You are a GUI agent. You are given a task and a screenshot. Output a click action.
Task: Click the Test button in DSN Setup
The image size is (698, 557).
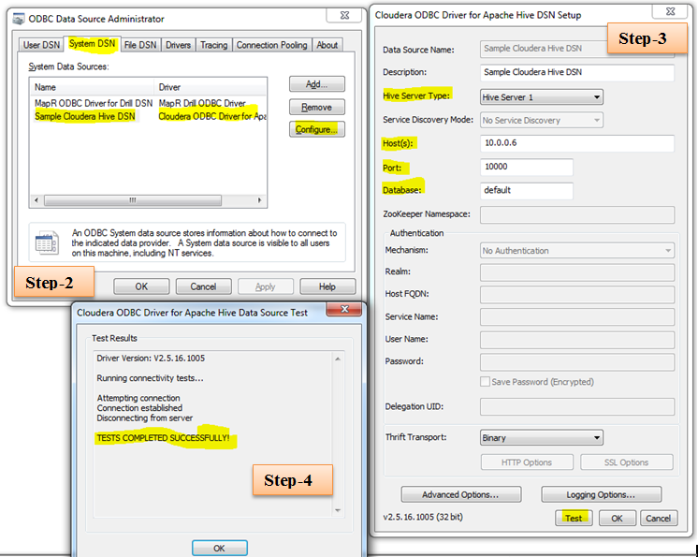tap(574, 519)
